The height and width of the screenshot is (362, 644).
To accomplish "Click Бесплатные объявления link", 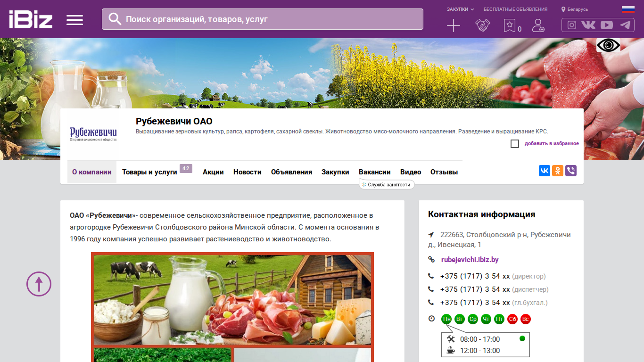I will [516, 9].
